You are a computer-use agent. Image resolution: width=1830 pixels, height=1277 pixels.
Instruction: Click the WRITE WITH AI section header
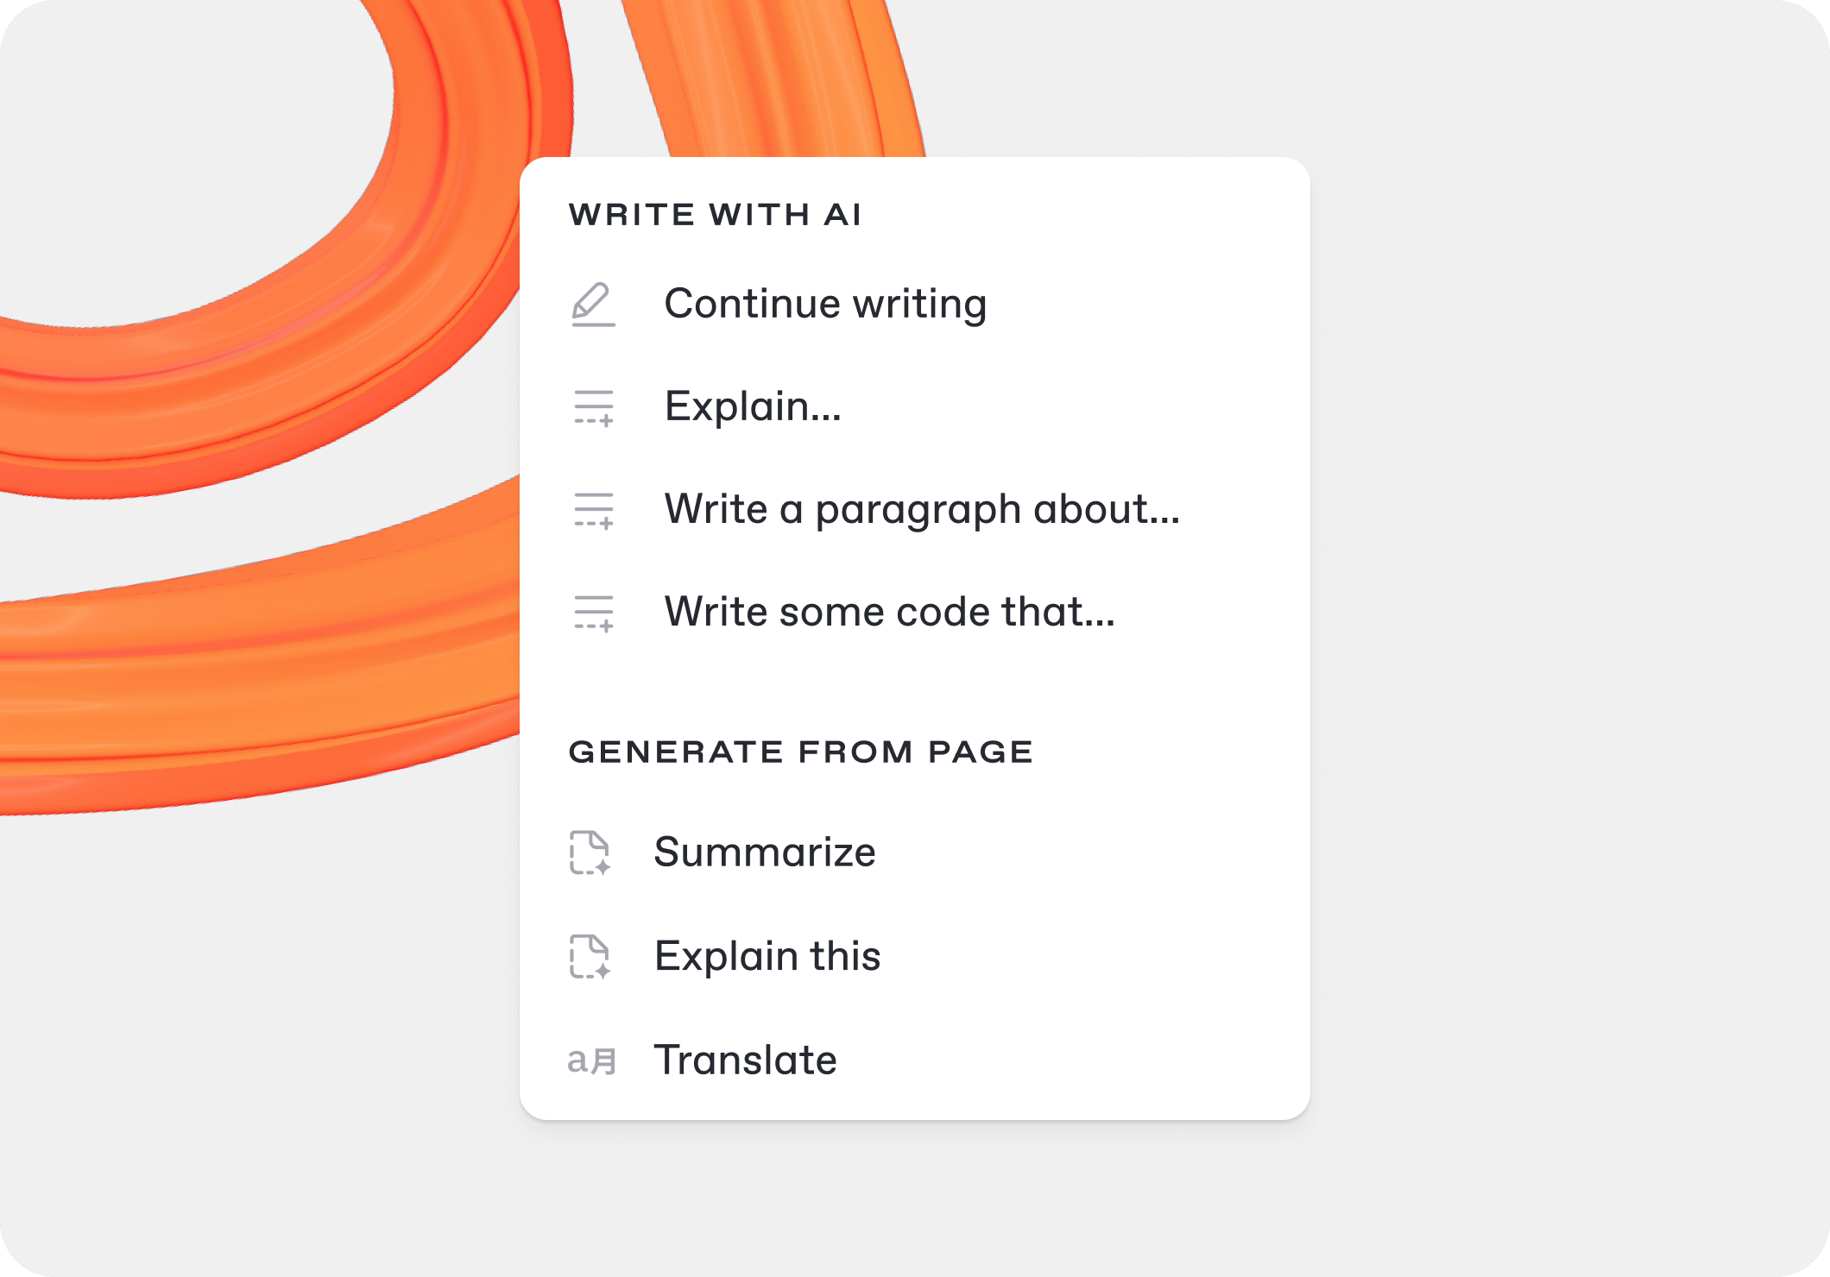coord(716,213)
